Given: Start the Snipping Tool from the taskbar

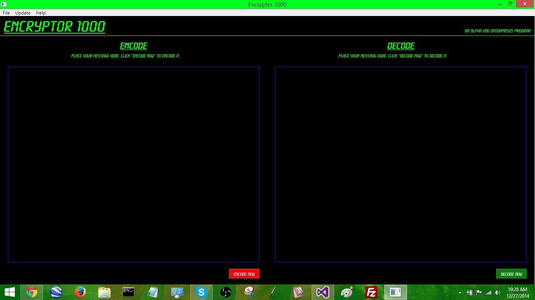Looking at the screenshot, I should click(250, 292).
